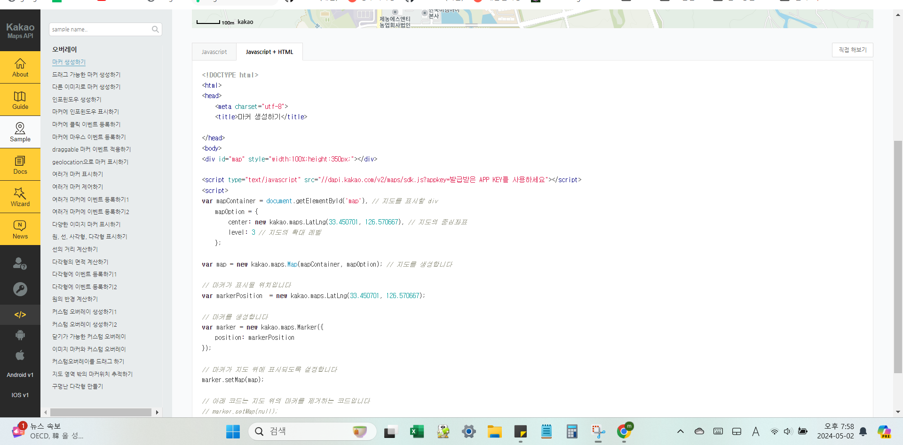
Task: Open the News section in the sidebar
Action: tap(20, 230)
